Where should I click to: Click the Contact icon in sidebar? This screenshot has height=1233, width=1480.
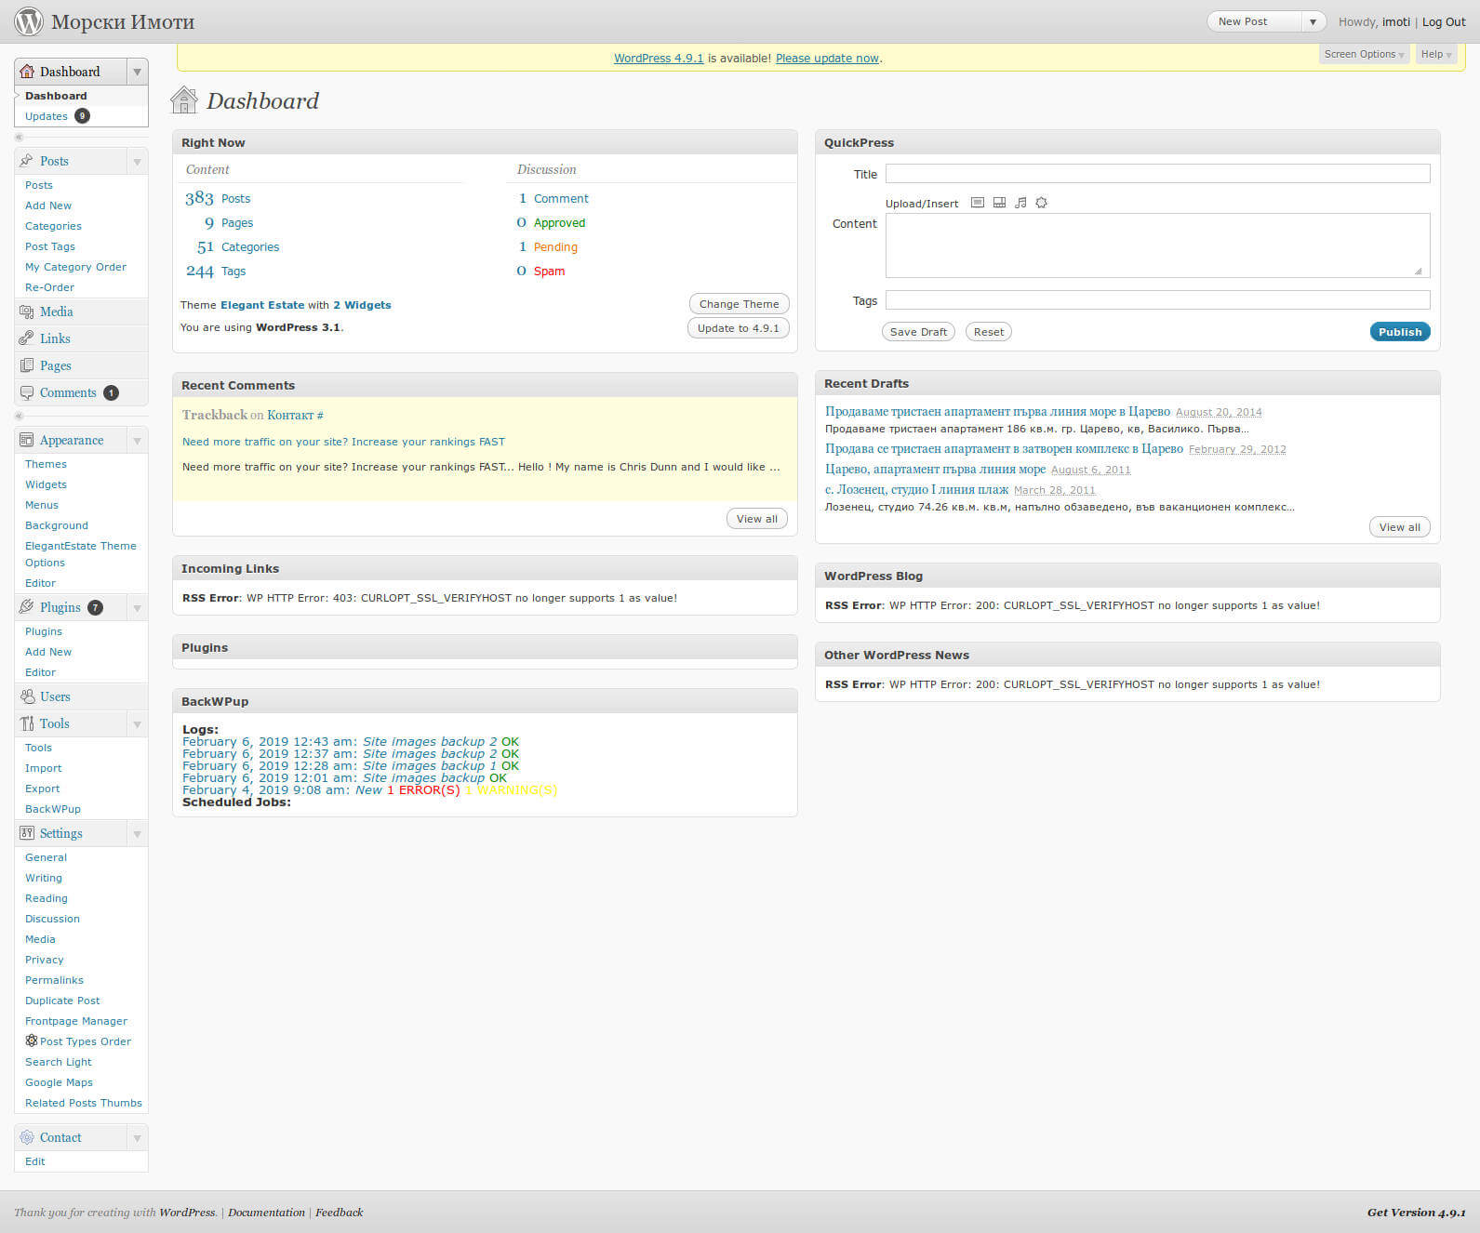27,1137
